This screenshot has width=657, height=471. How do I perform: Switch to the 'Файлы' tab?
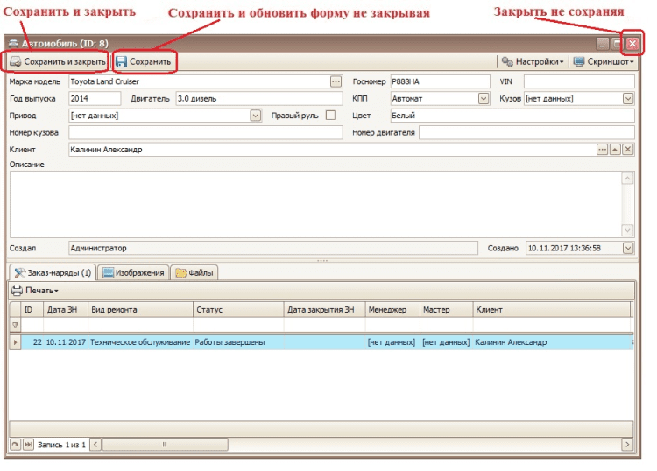point(194,272)
